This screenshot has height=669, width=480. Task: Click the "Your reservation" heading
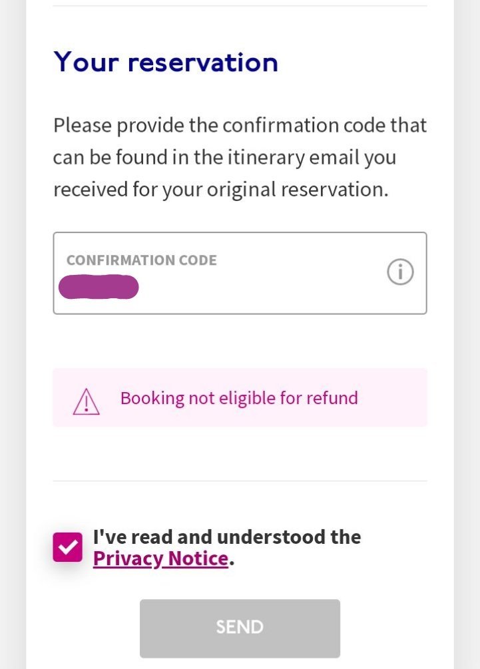tap(166, 62)
